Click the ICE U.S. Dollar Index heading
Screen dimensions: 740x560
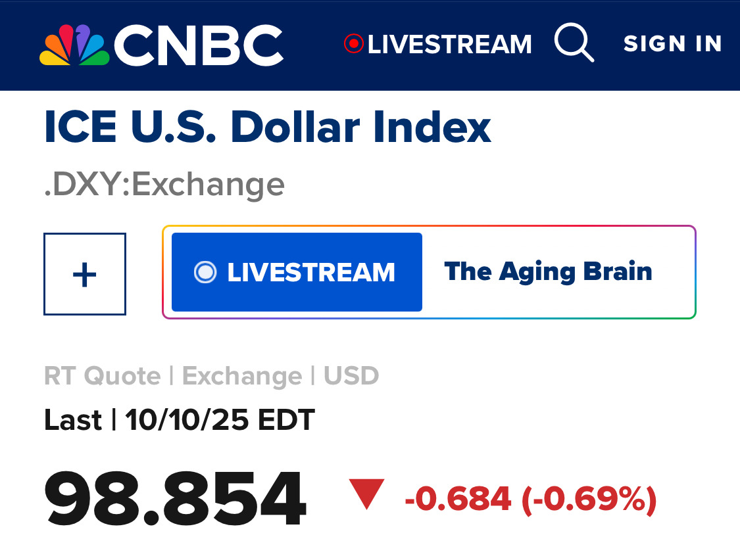tap(267, 127)
